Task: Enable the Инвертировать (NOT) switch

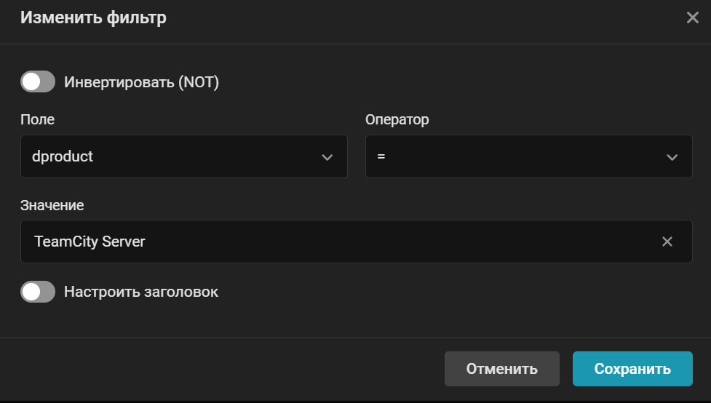Action: tap(38, 82)
